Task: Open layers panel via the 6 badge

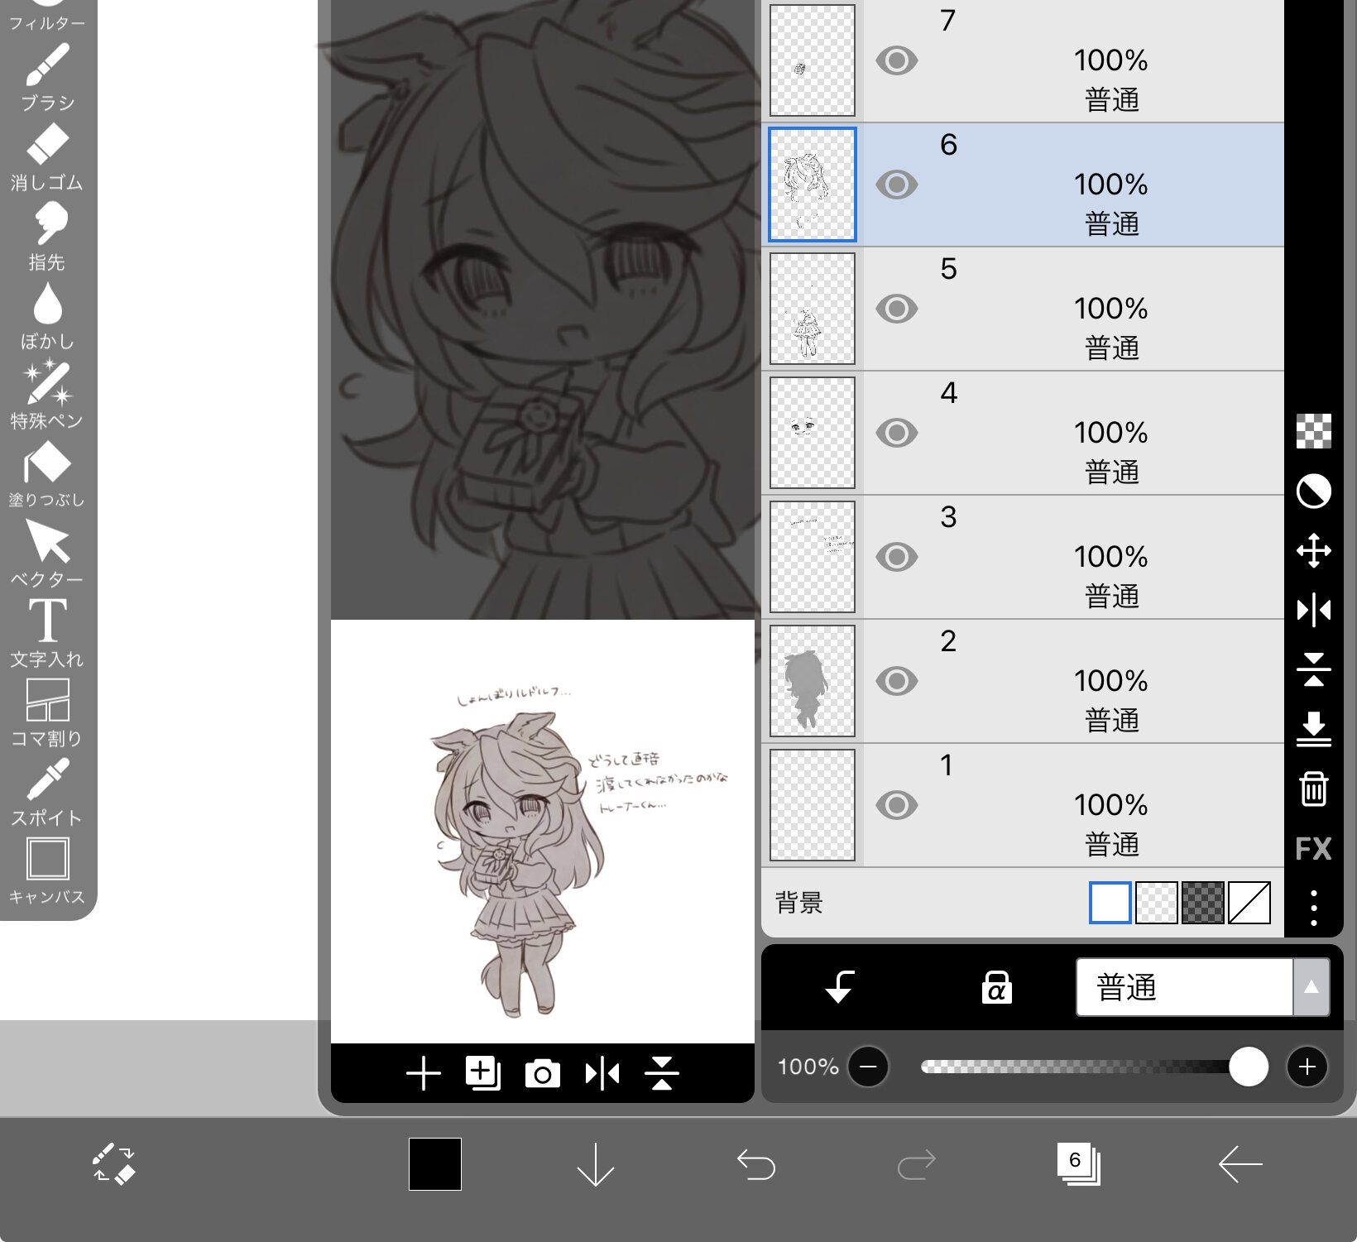Action: pyautogui.click(x=1078, y=1163)
